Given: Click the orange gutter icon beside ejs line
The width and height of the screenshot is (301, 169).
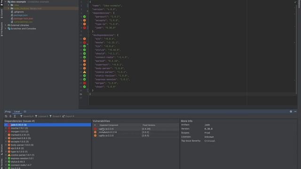Looking at the screenshot, I should pos(85,38).
